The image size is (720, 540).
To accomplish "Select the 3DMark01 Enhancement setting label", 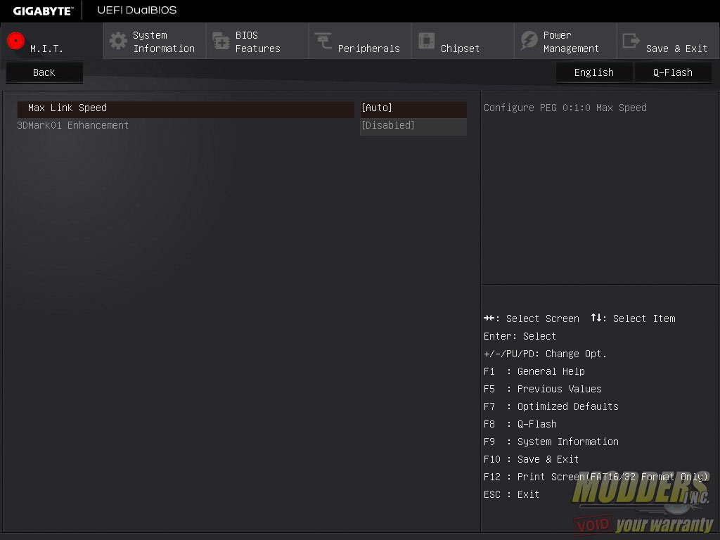I will pyautogui.click(x=73, y=126).
